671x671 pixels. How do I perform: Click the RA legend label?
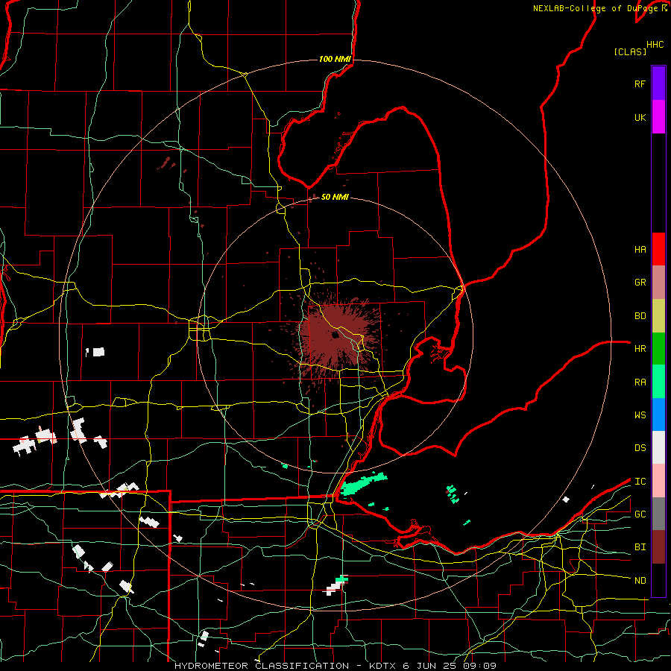[x=640, y=382]
